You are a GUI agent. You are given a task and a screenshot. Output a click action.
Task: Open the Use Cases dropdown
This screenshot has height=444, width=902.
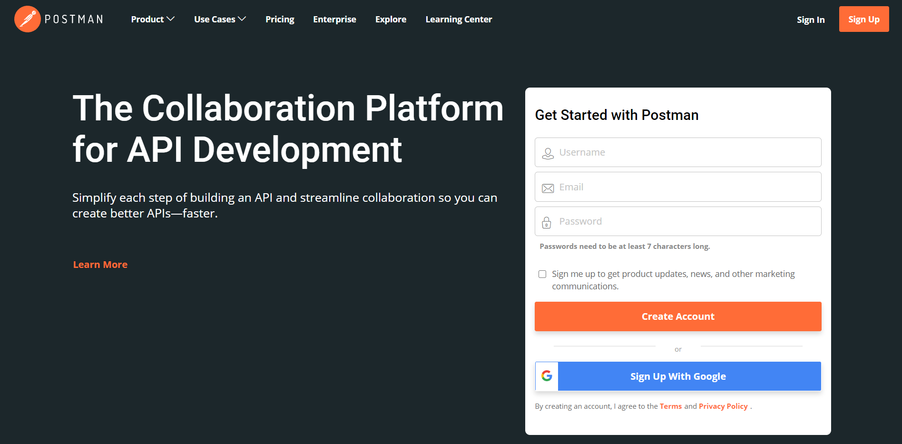220,19
